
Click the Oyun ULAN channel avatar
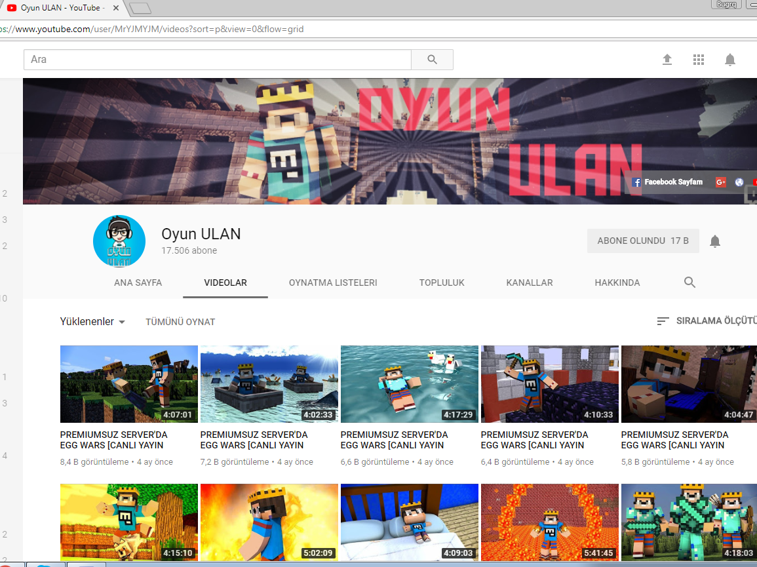click(119, 241)
